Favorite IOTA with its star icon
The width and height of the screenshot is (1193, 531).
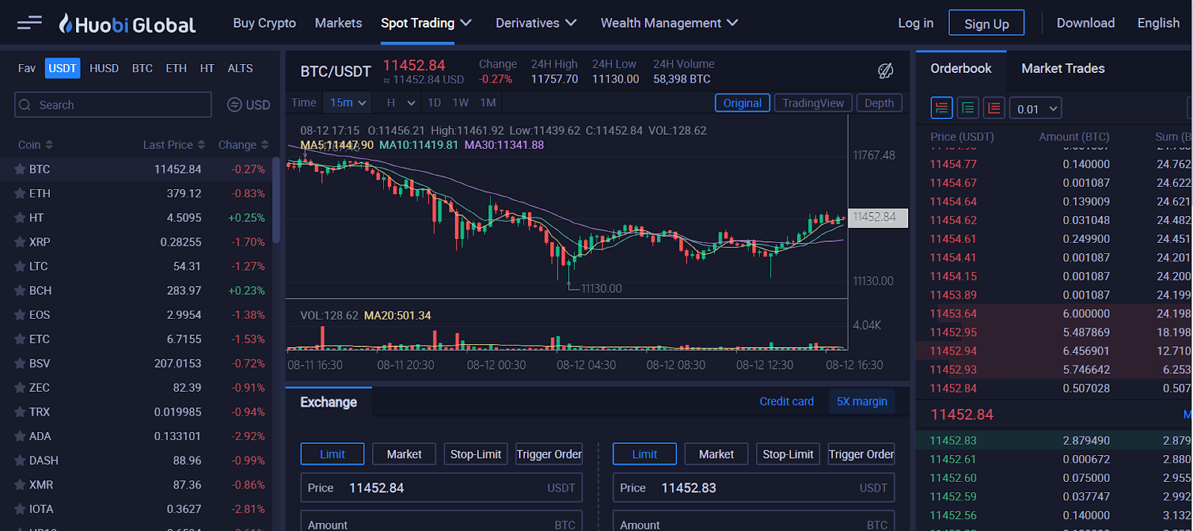point(20,509)
